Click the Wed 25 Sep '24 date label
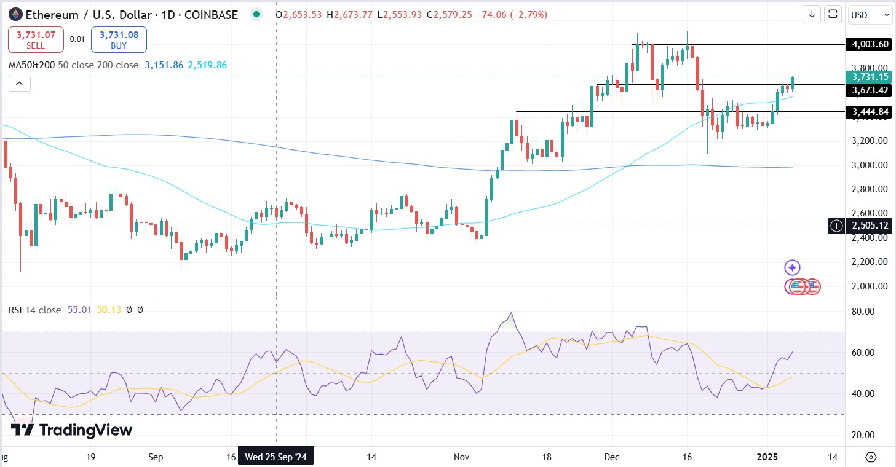 coord(276,457)
